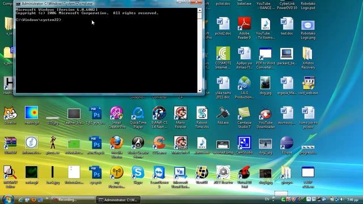The height and width of the screenshot is (204, 363).
Task: Open the Skype desktop shortcut
Action: coord(138,175)
